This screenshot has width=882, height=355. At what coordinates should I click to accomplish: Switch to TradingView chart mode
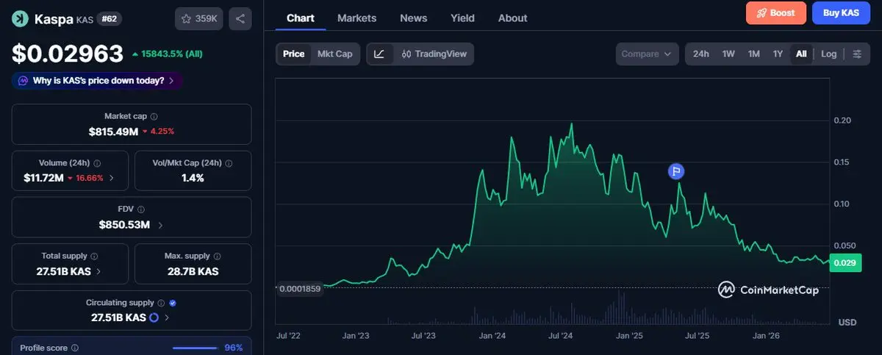434,54
